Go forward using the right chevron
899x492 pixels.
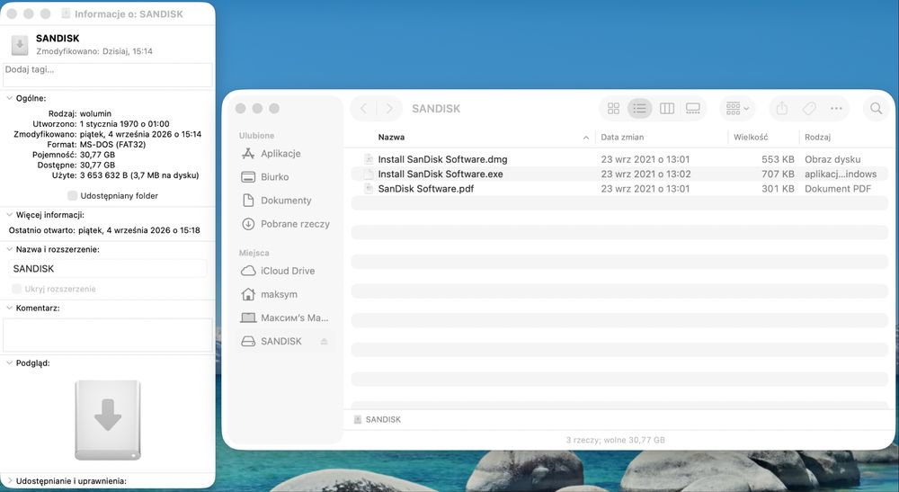pos(389,108)
